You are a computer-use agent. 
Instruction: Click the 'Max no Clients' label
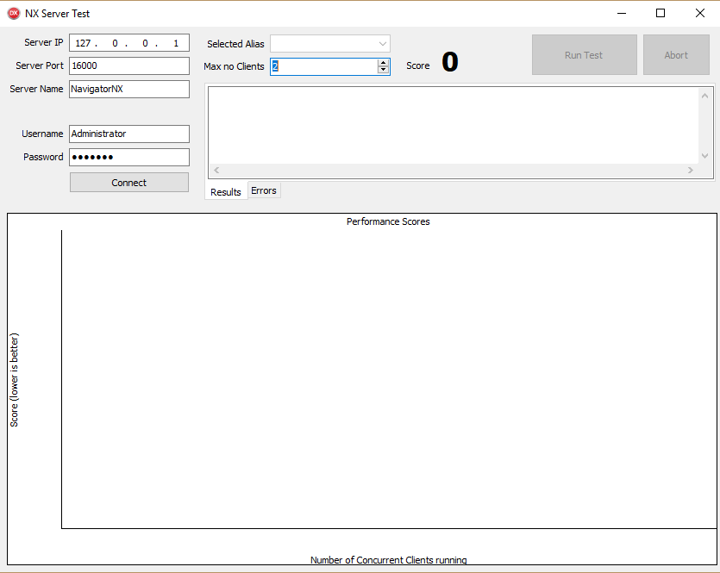(234, 66)
